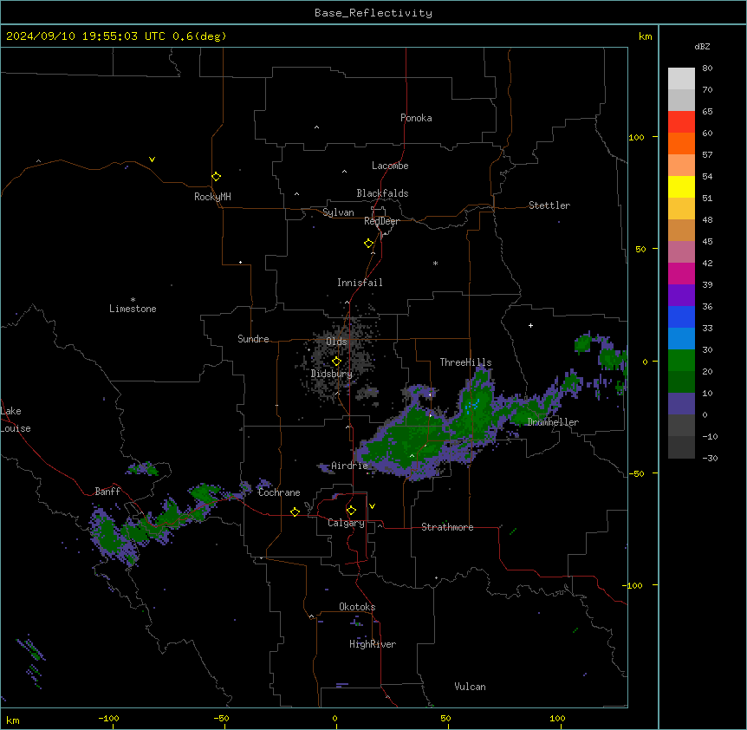Screen dimensions: 747x730
Task: Select the Strathmore label
Action: point(447,527)
